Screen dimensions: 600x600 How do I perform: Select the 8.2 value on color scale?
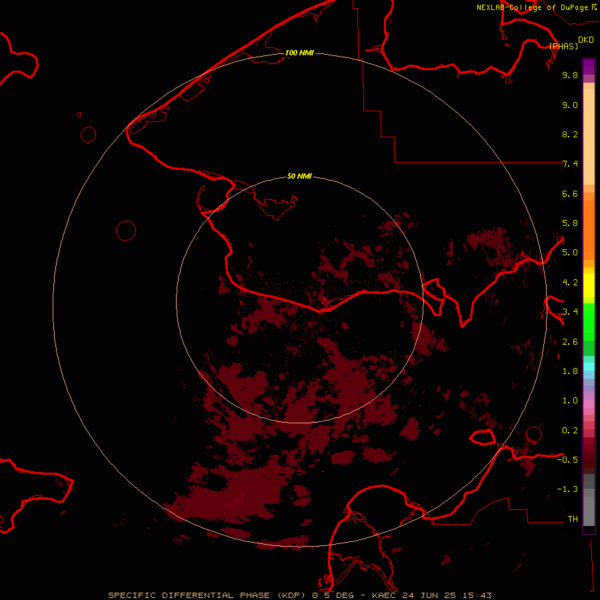(x=570, y=134)
